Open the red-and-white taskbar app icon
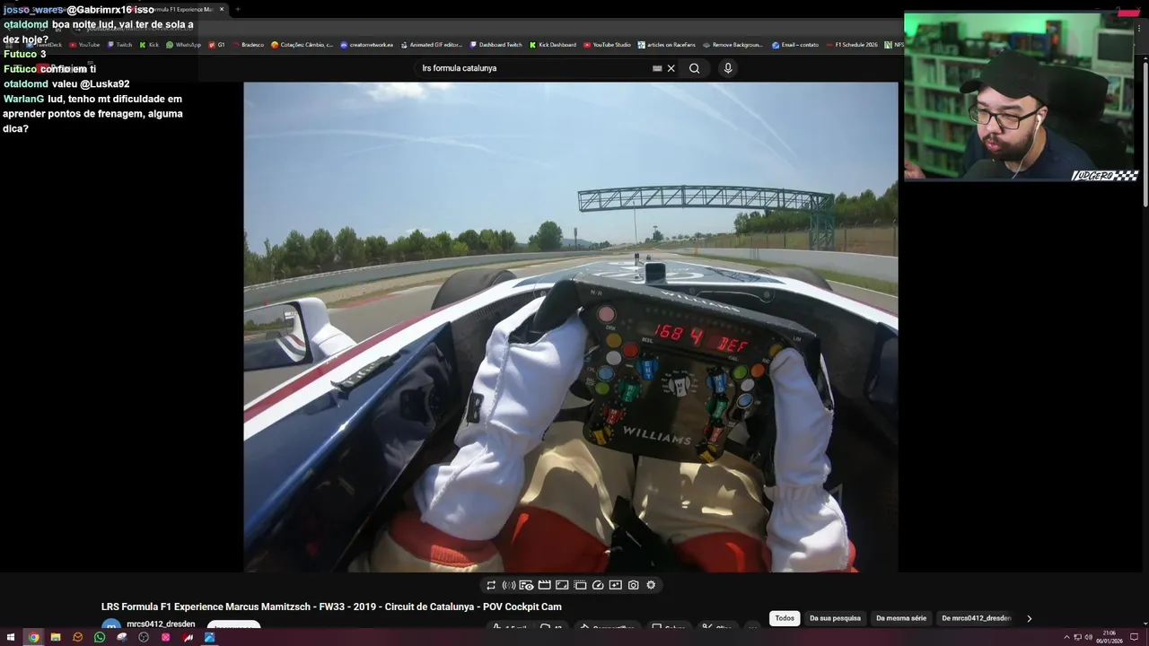This screenshot has height=646, width=1149. (188, 637)
